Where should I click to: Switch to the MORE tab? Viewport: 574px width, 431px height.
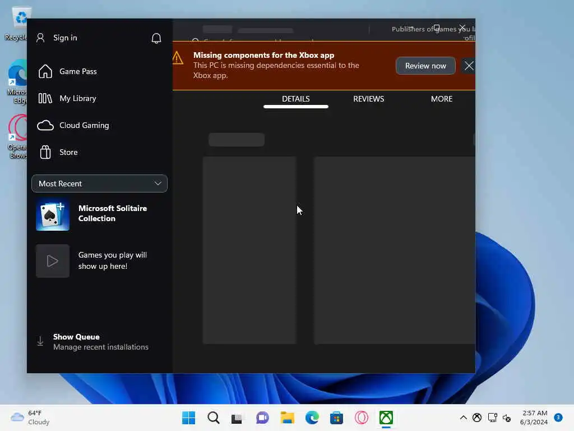click(x=442, y=99)
